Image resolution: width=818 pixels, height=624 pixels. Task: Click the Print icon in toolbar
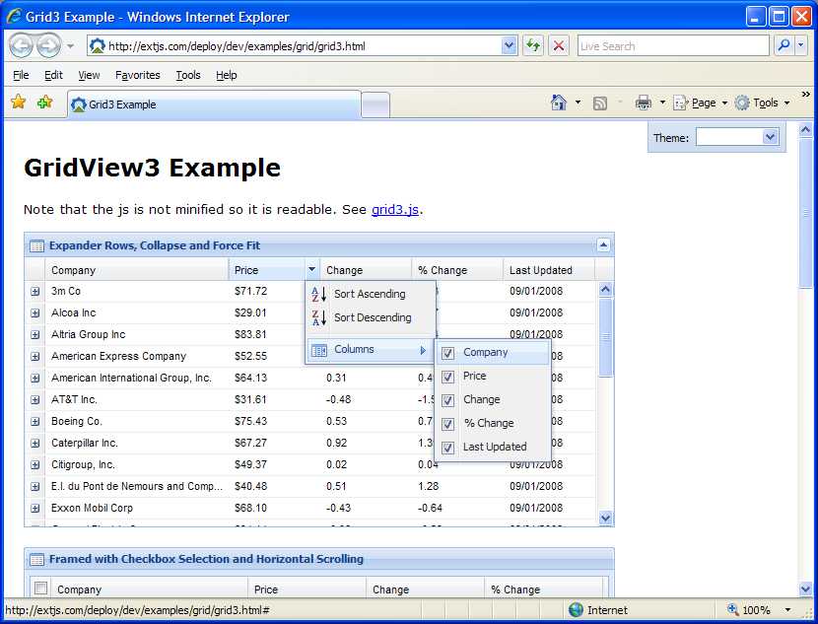(644, 103)
